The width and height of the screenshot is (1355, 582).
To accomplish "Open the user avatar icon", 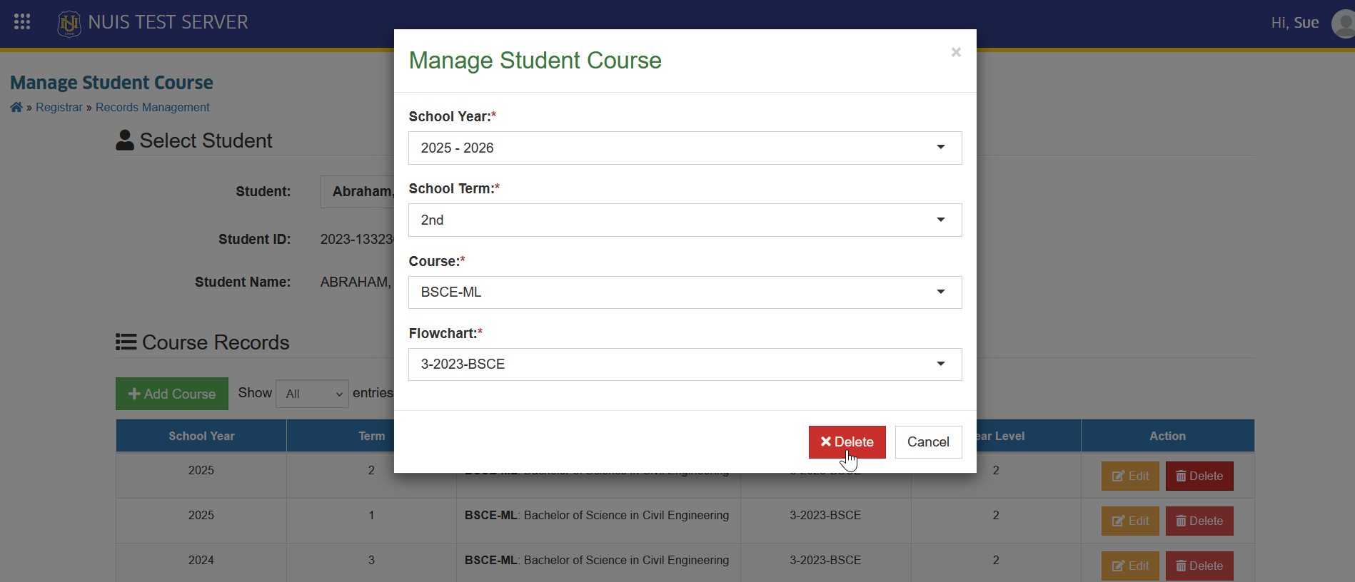I will [x=1344, y=24].
